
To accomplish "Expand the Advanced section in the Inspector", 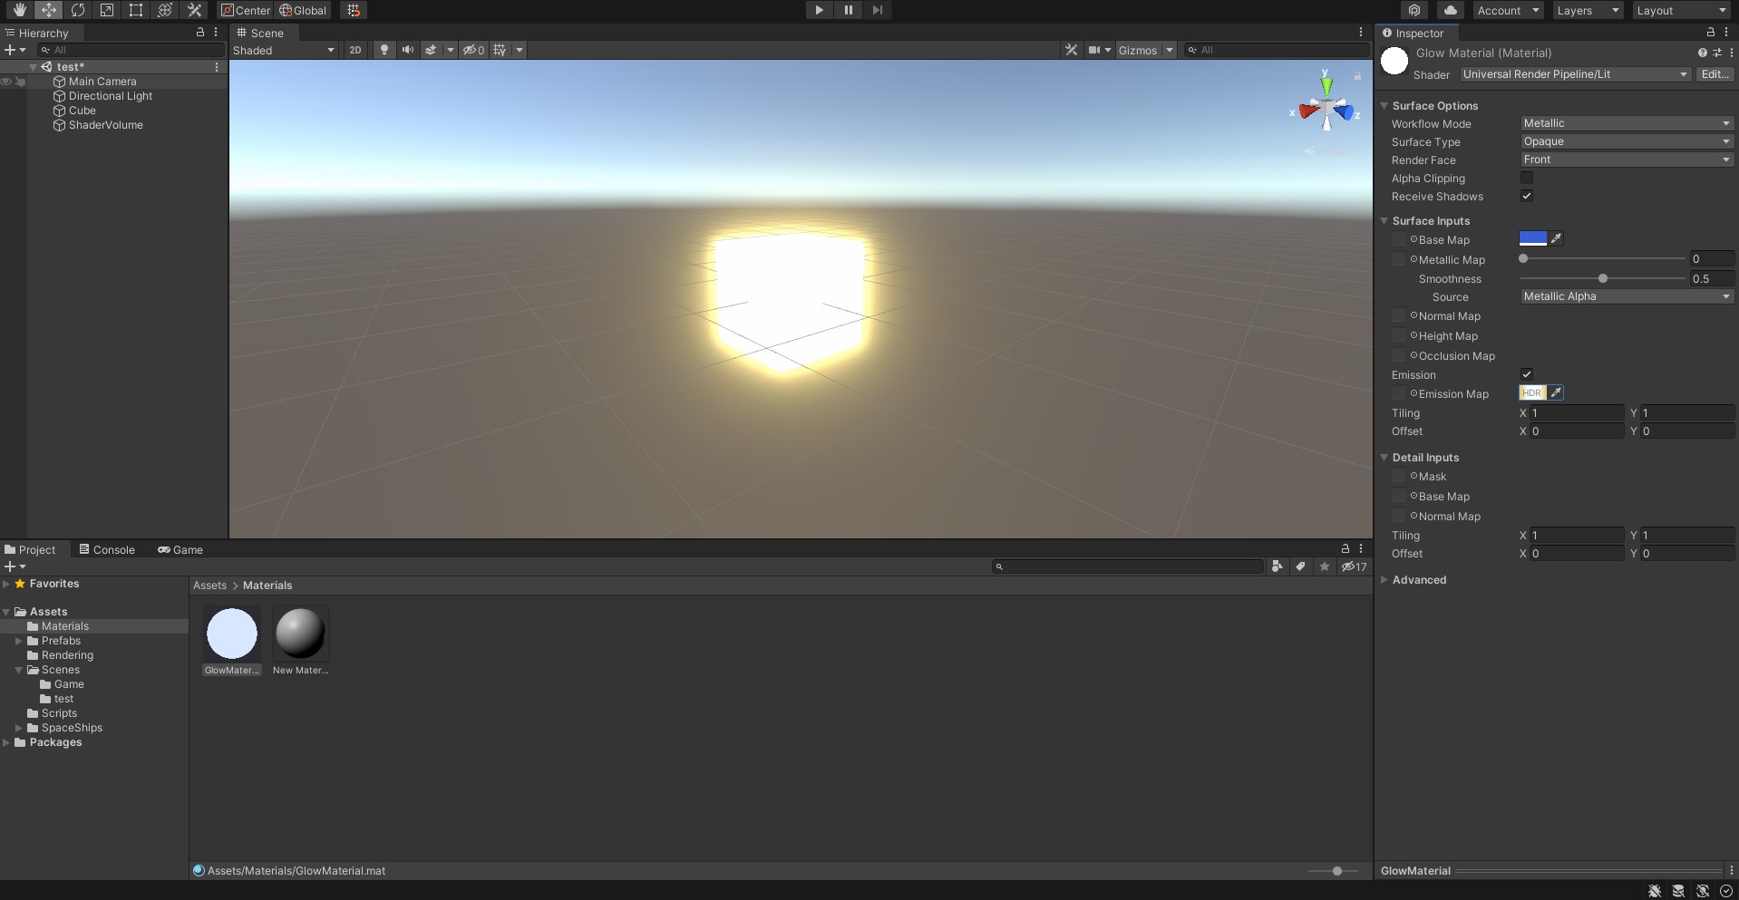I will [1420, 579].
